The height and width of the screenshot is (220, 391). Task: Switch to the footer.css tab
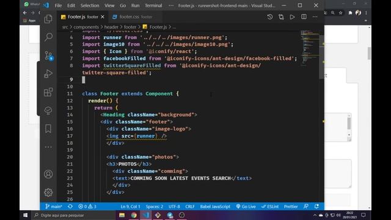point(136,17)
